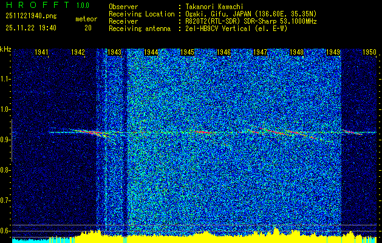Click the 1950 time marker

pyautogui.click(x=370, y=52)
